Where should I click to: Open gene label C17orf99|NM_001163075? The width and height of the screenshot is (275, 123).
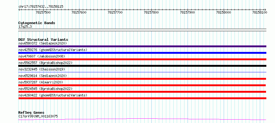(38, 116)
